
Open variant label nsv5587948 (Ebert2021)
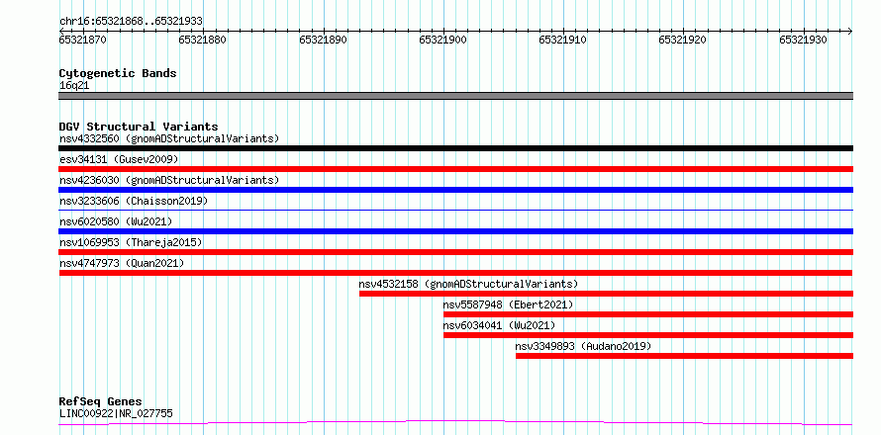(x=508, y=304)
